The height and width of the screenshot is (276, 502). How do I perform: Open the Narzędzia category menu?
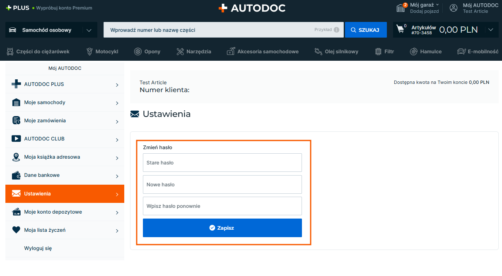[194, 52]
